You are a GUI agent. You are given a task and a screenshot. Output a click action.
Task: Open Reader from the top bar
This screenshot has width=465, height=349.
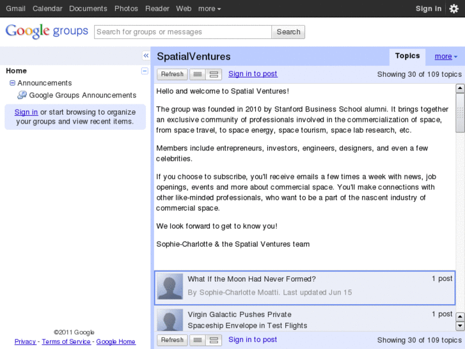157,8
